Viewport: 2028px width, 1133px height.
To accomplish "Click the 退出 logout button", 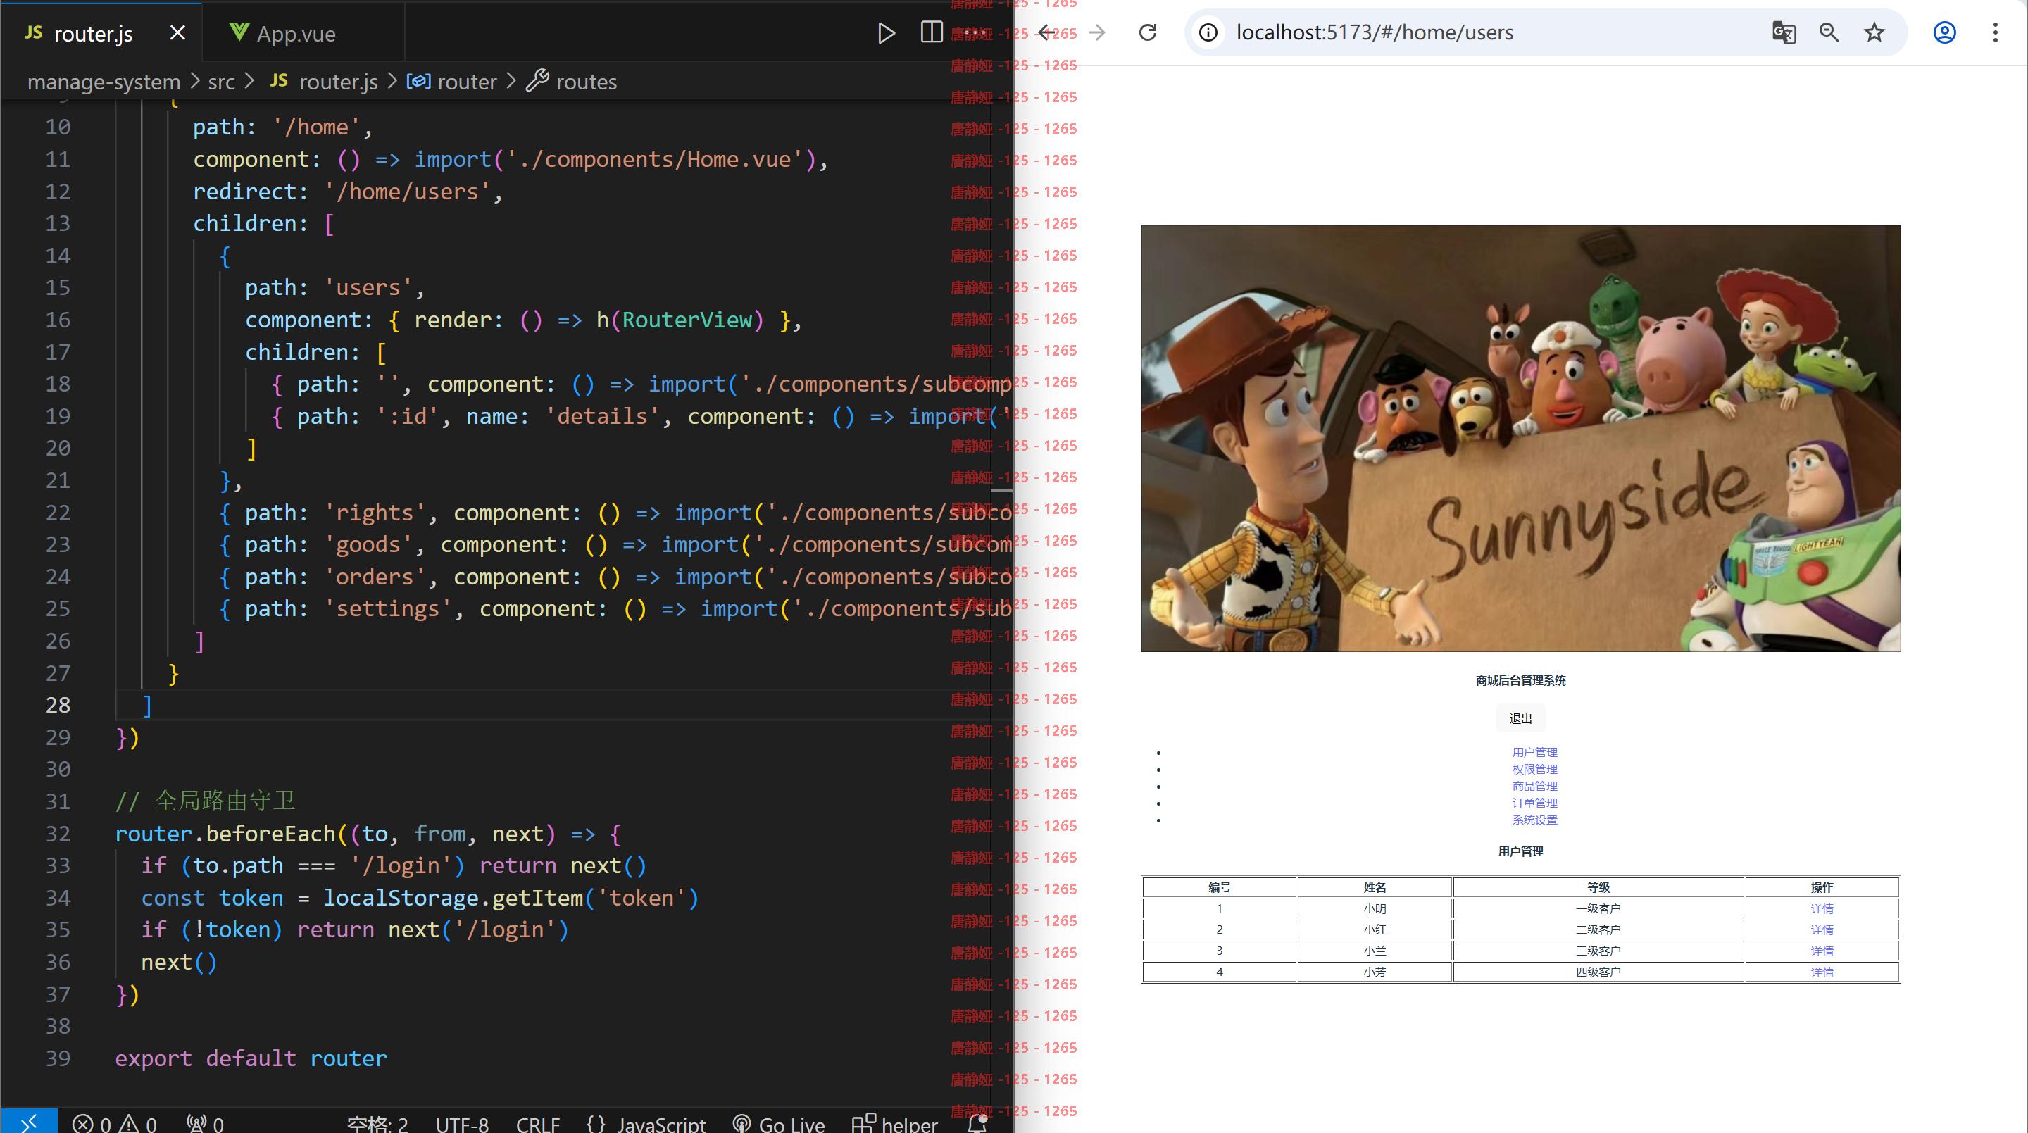I will 1520,719.
